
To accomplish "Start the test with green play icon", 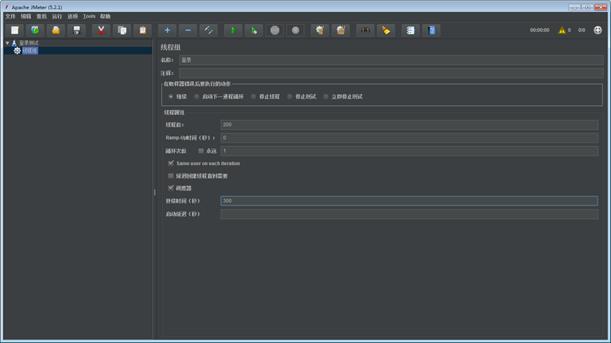I will point(233,30).
